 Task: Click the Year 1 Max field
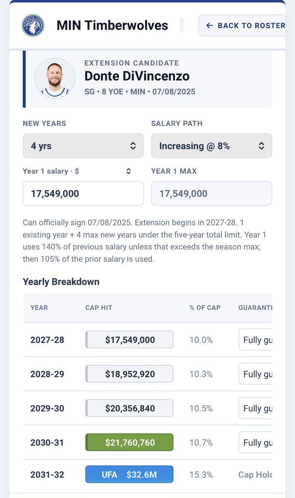click(212, 193)
